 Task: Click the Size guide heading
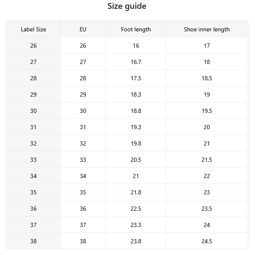[127, 6]
